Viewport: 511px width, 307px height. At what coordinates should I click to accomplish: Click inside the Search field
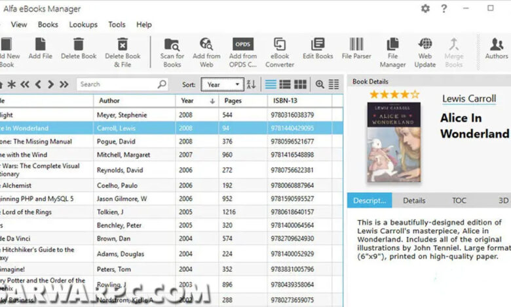[x=123, y=84]
